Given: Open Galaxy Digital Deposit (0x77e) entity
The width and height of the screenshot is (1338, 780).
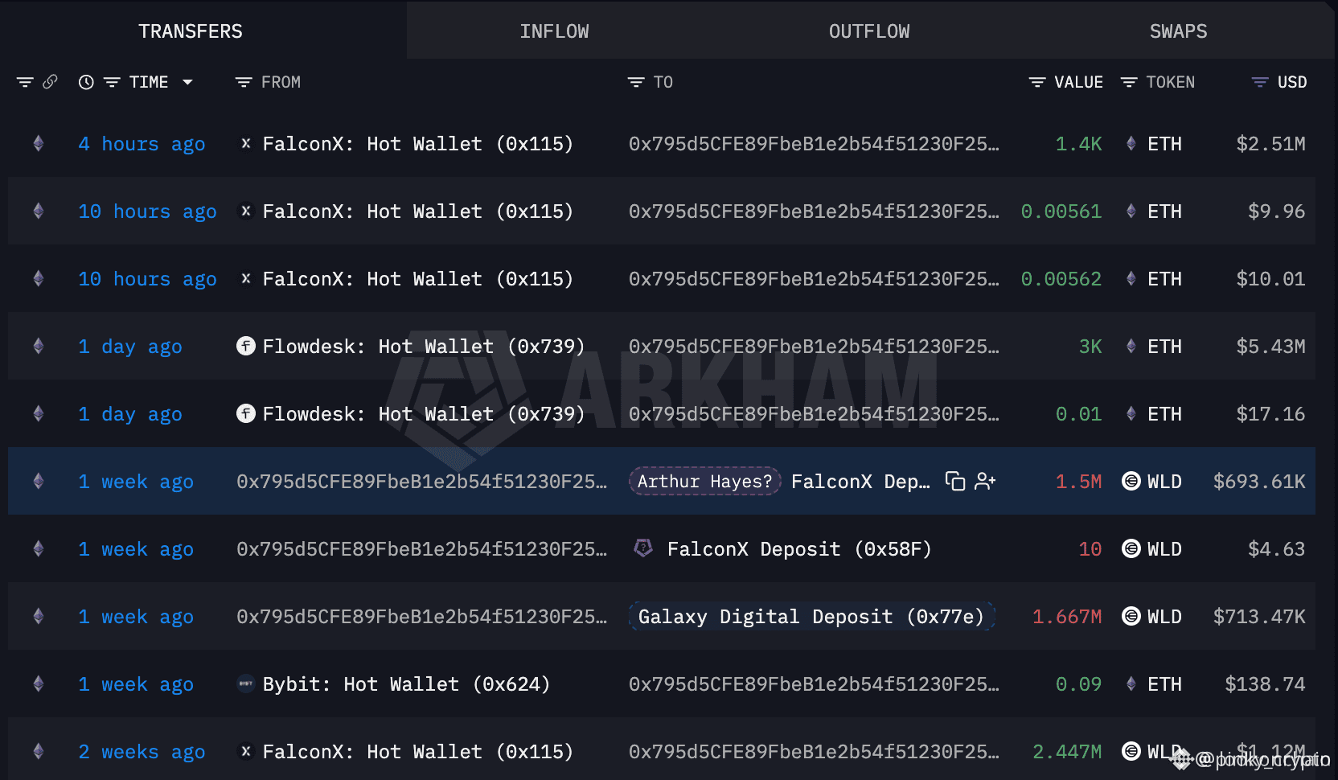Looking at the screenshot, I should [x=811, y=617].
